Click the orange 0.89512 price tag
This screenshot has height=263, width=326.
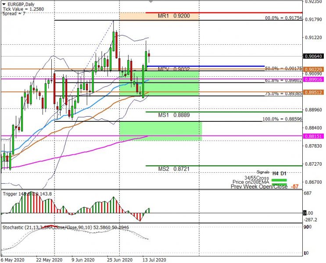313,92
